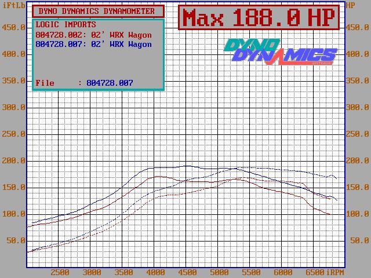Click the 100.0 mark on the right axis
Screen dimensions: 371x278
click(357, 214)
